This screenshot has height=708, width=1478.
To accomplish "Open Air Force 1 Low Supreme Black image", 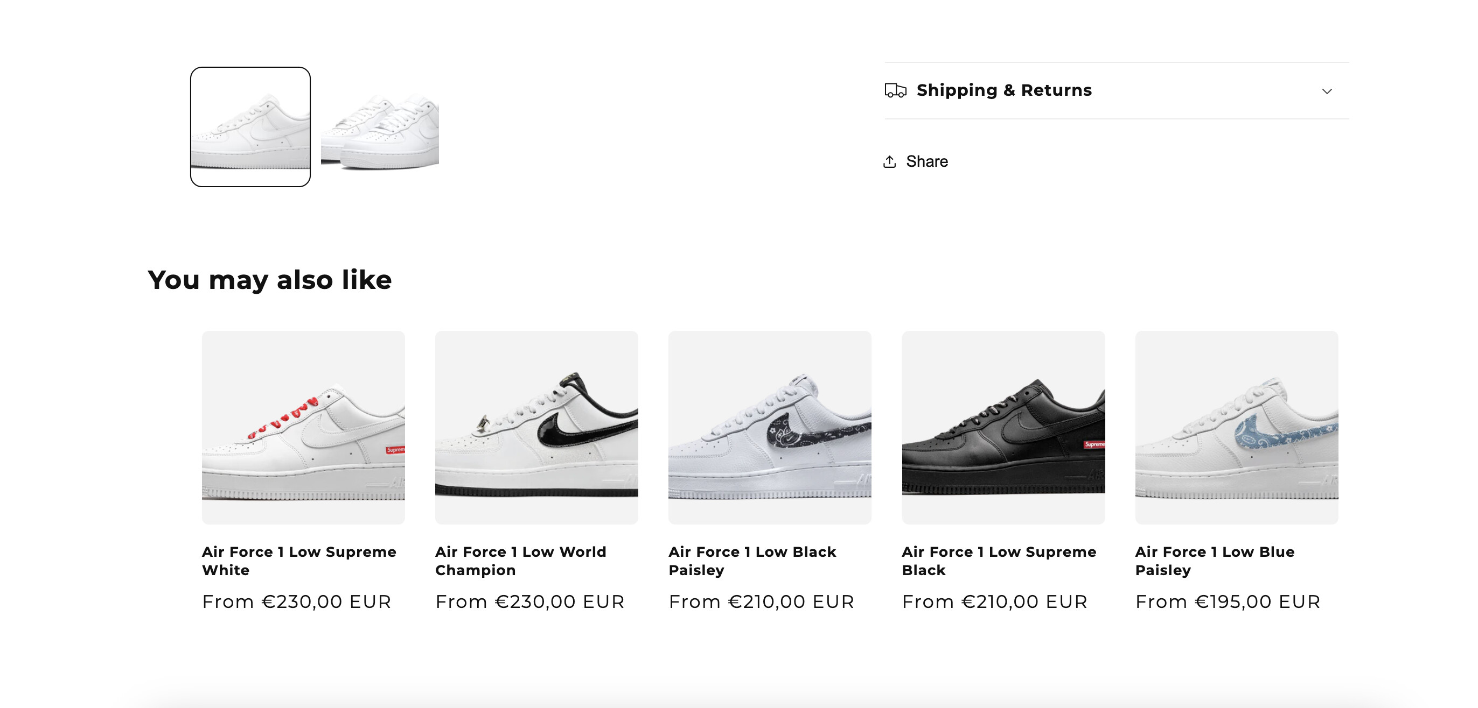I will pyautogui.click(x=1003, y=427).
